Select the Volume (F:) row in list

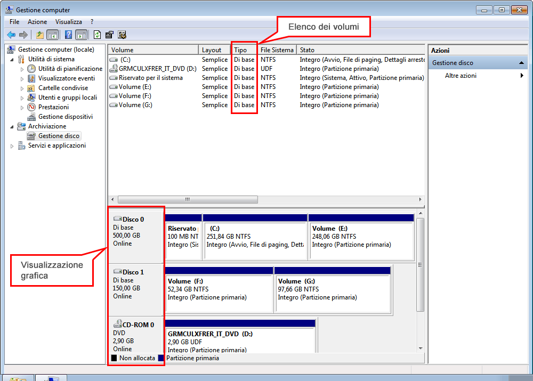click(x=266, y=96)
